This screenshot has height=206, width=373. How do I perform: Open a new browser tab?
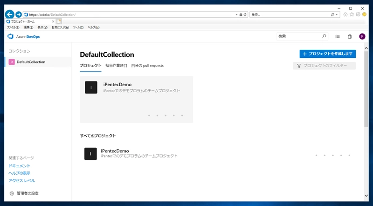click(x=59, y=21)
